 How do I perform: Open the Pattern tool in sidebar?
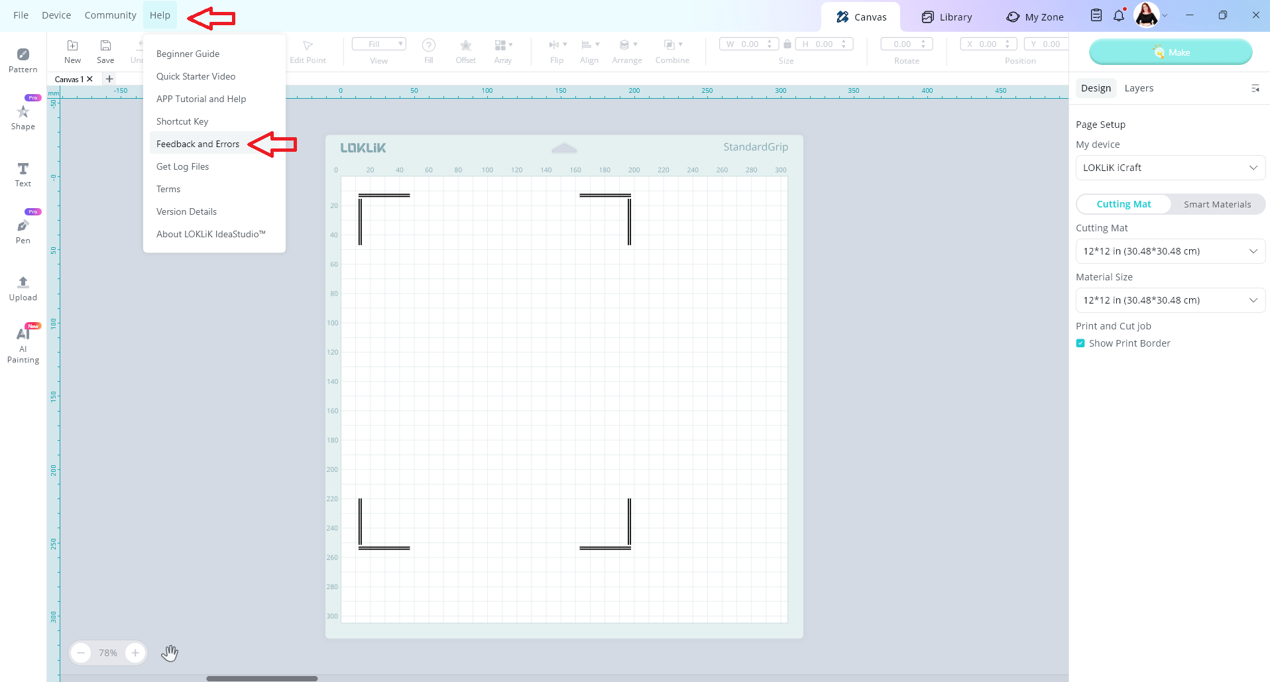23,60
